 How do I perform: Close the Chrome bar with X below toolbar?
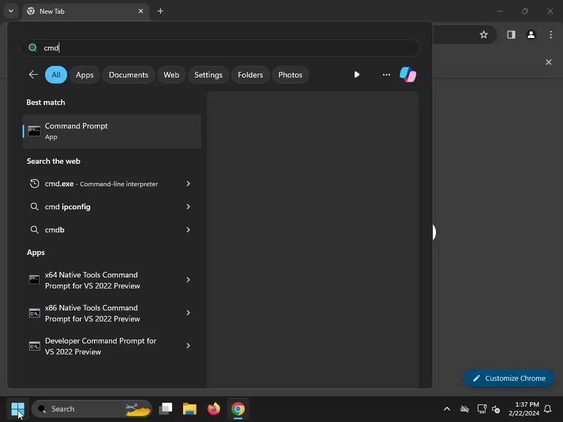coord(549,62)
